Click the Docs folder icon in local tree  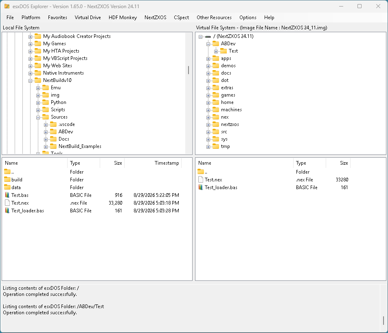click(x=53, y=139)
